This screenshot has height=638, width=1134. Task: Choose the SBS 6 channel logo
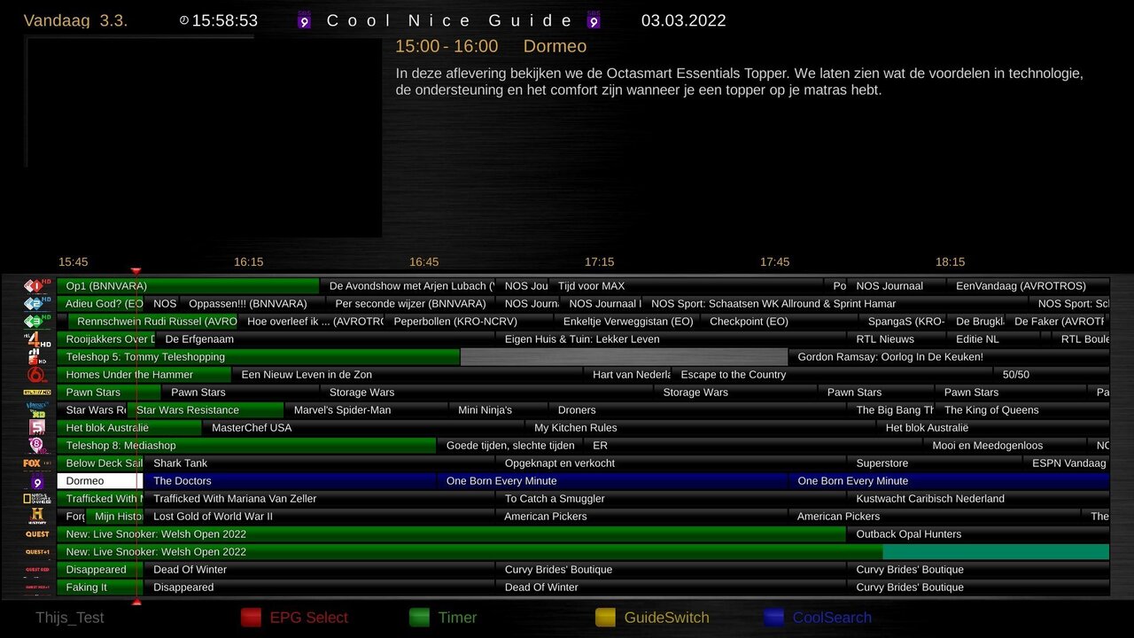[x=37, y=375]
